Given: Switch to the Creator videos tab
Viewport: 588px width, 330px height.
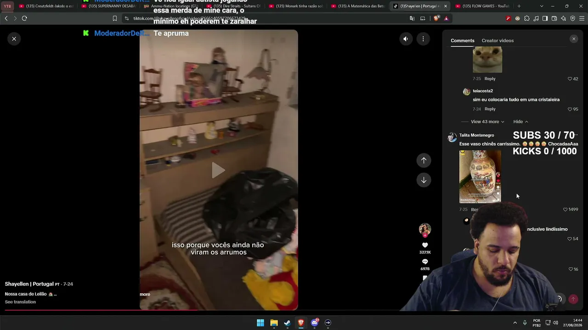Looking at the screenshot, I should (x=498, y=41).
